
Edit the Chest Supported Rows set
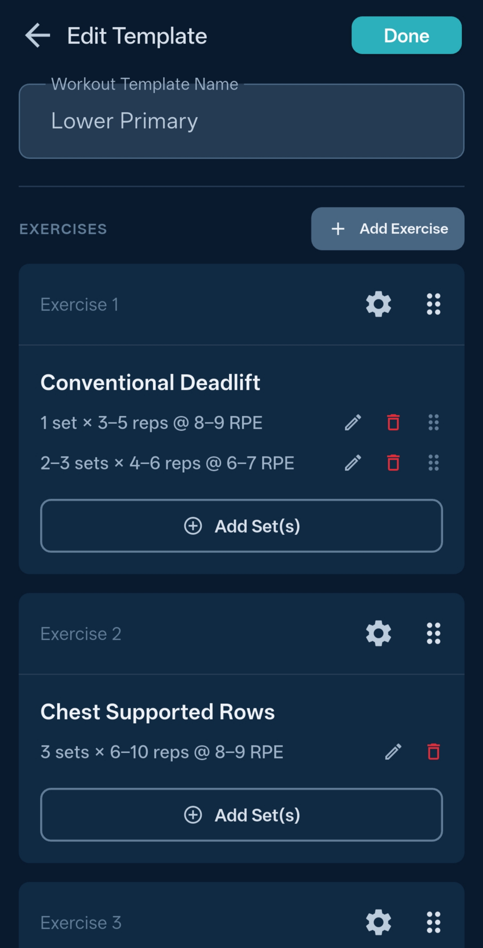(x=393, y=751)
